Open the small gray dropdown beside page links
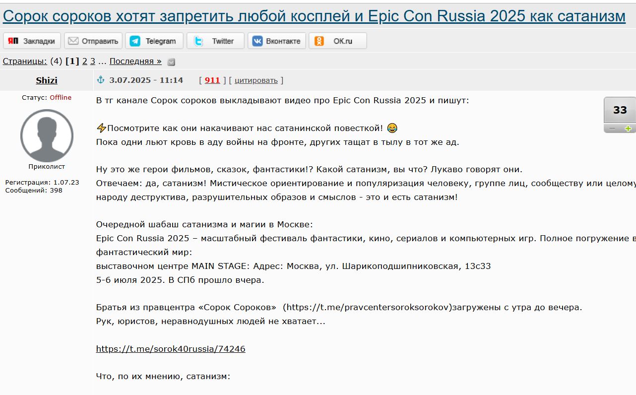Screen dimensions: 636x395 coord(171,62)
